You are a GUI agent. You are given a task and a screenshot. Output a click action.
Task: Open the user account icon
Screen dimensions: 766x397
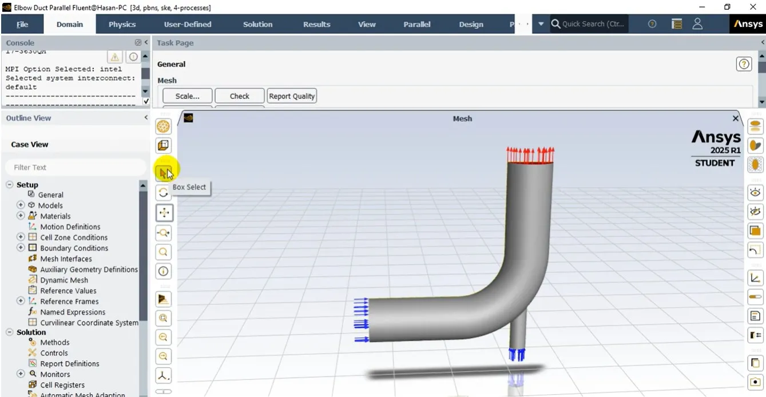(x=697, y=24)
